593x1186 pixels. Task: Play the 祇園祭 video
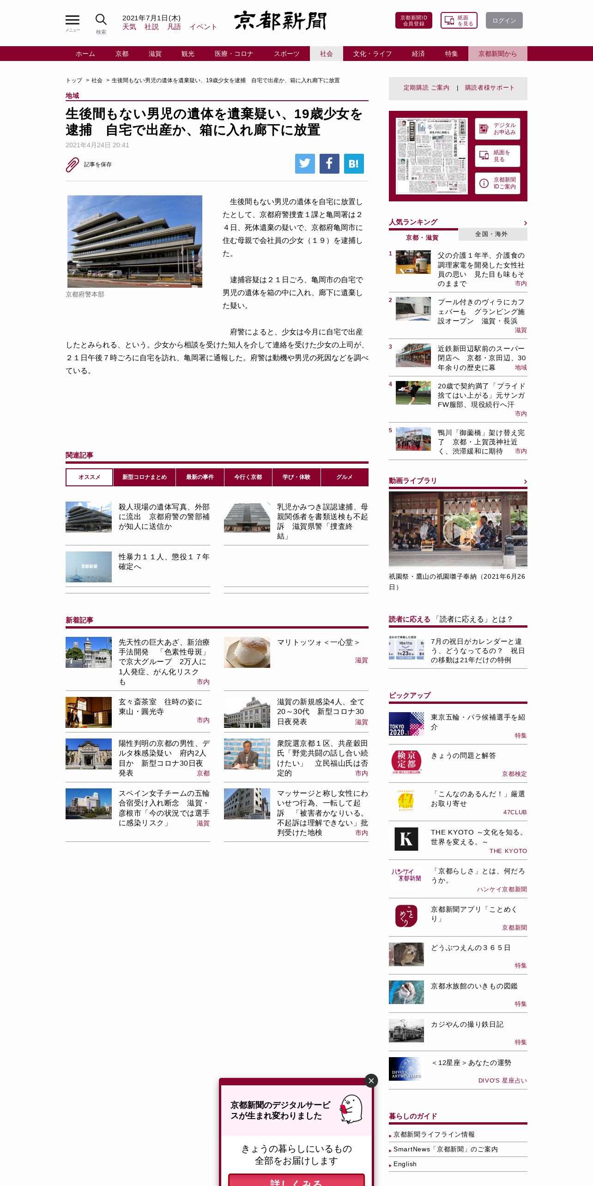pos(457,531)
